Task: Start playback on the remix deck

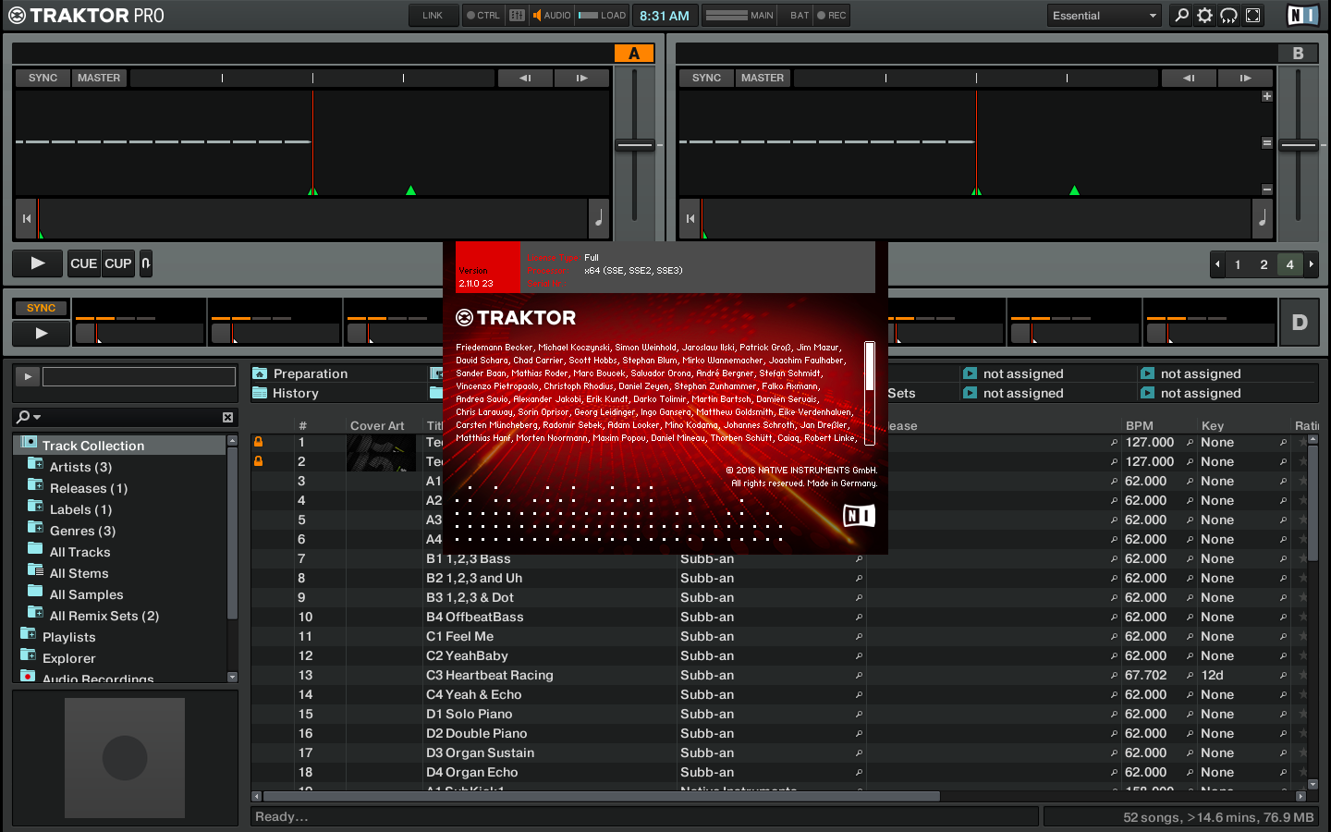Action: [41, 334]
